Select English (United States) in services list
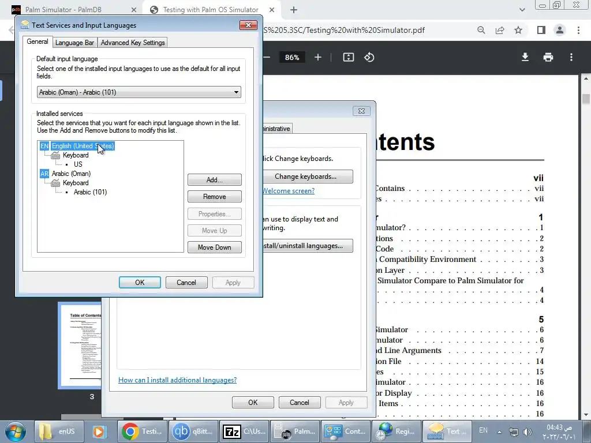This screenshot has width=591, height=443. click(83, 146)
